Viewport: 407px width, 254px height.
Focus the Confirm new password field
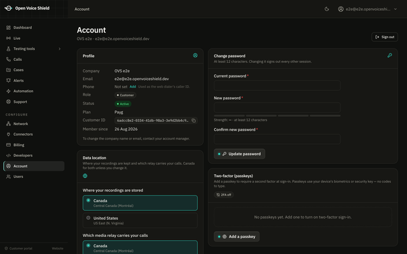click(x=277, y=139)
